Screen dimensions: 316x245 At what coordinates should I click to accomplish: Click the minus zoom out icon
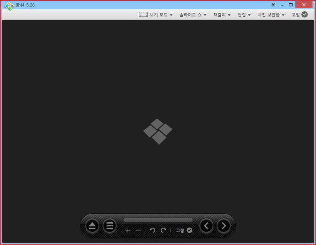pos(138,230)
